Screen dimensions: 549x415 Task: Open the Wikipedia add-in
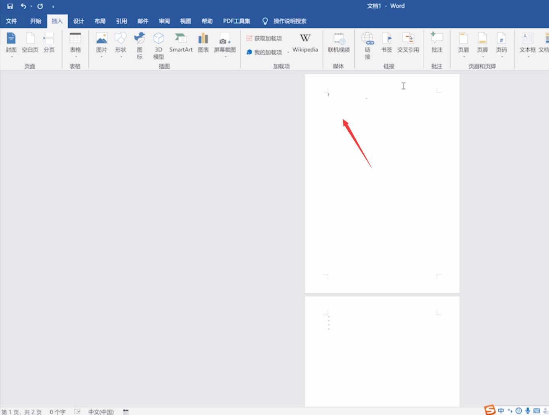coord(305,43)
